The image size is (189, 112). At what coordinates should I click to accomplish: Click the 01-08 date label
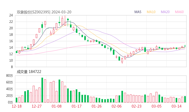click(56, 106)
